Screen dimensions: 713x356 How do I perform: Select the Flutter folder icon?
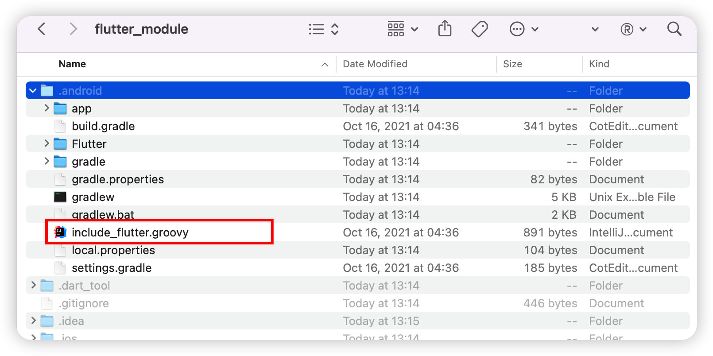tap(60, 144)
